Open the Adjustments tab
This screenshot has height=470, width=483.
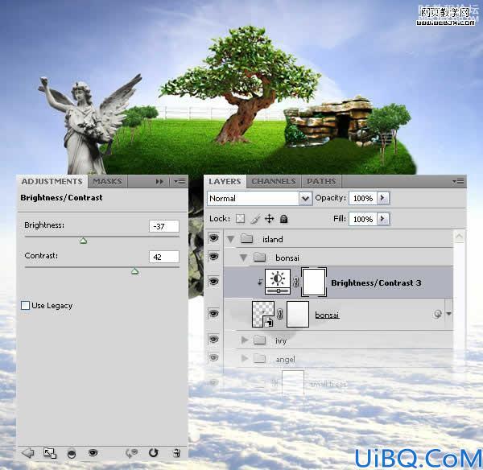[x=52, y=181]
